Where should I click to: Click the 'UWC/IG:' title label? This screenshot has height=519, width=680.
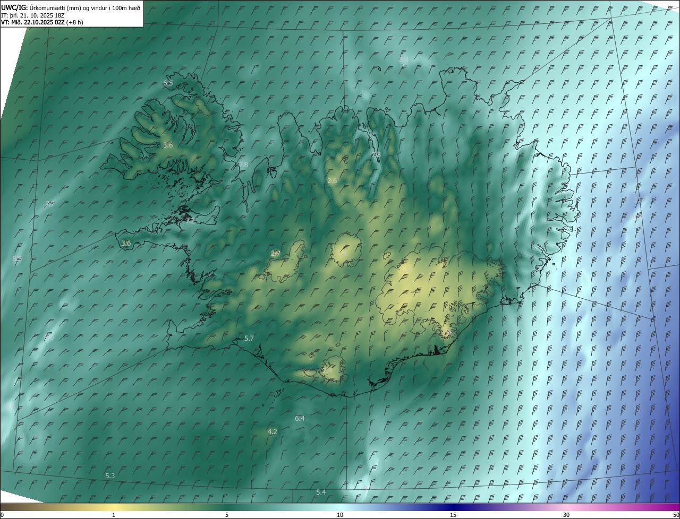tap(14, 7)
